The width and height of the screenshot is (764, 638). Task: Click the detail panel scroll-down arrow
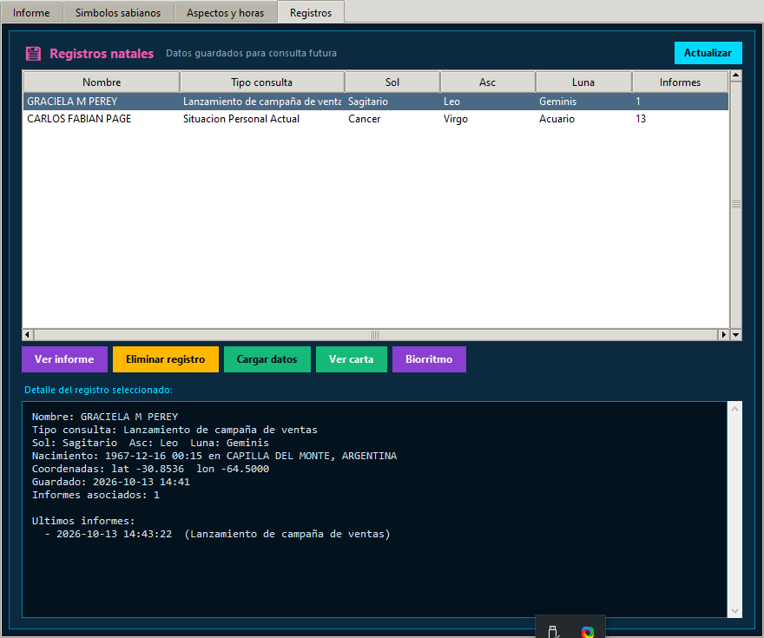(x=734, y=611)
